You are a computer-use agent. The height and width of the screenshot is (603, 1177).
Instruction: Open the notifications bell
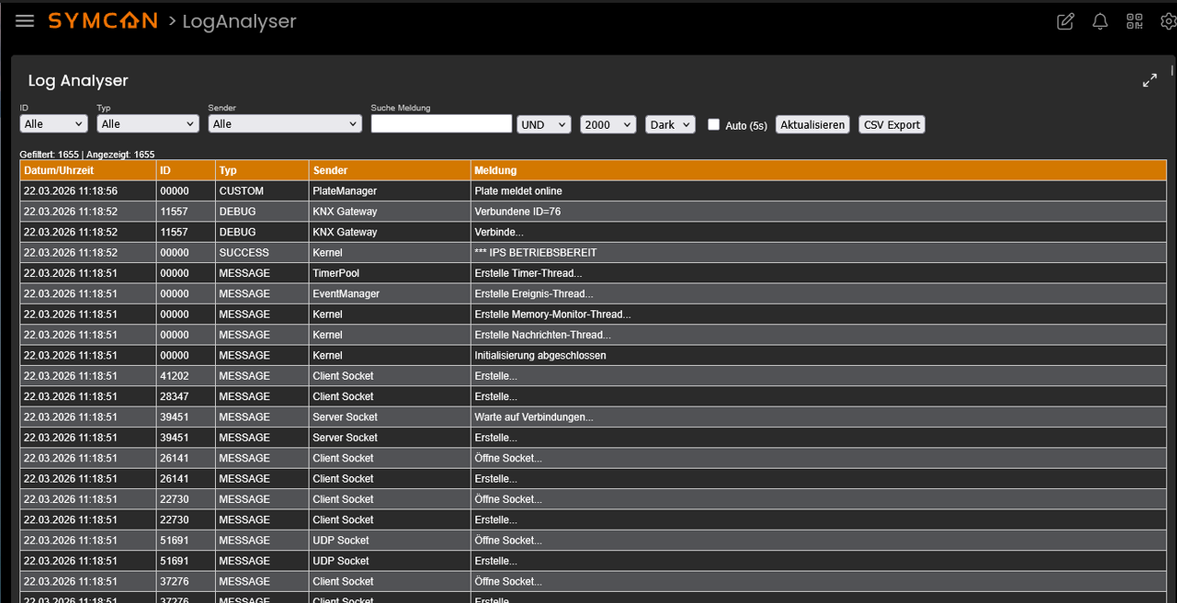point(1100,21)
